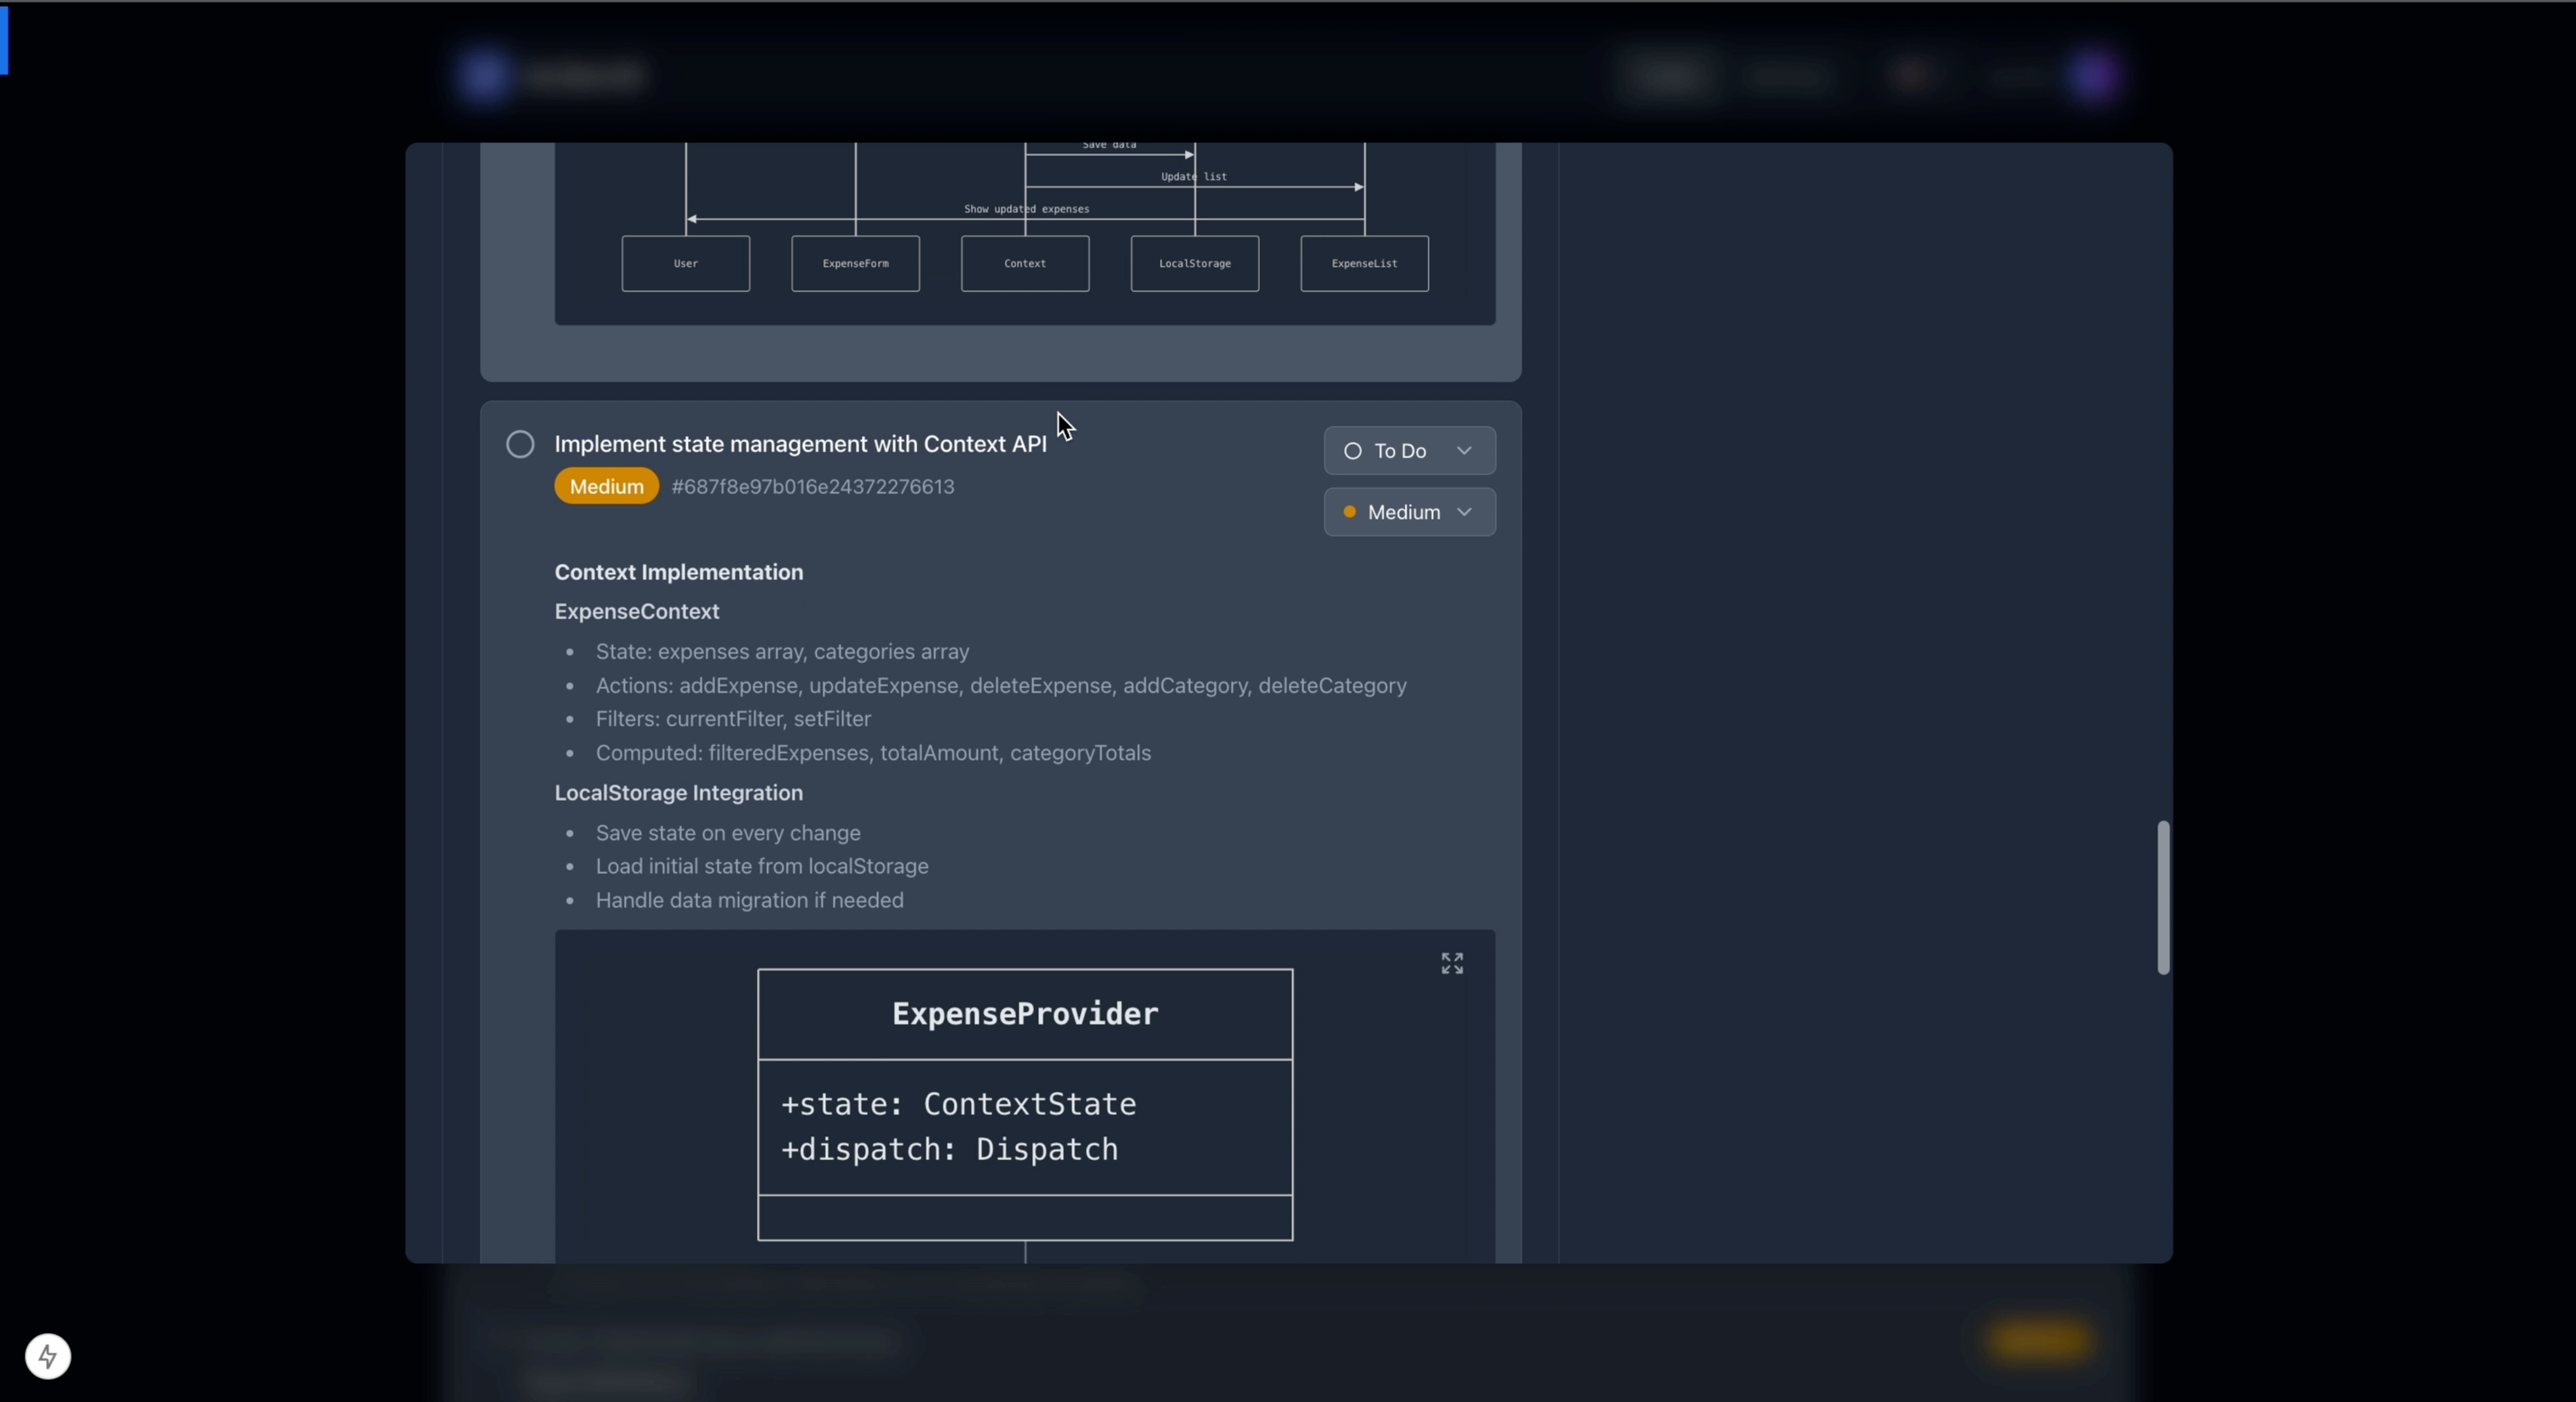This screenshot has height=1402, width=2576.
Task: Click the ExpenseProvider class title
Action: (x=1025, y=1014)
